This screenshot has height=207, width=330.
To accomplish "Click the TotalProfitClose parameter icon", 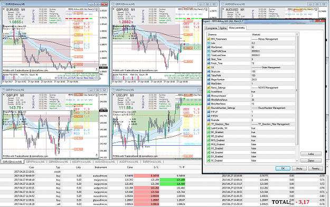I will pyautogui.click(x=209, y=51).
